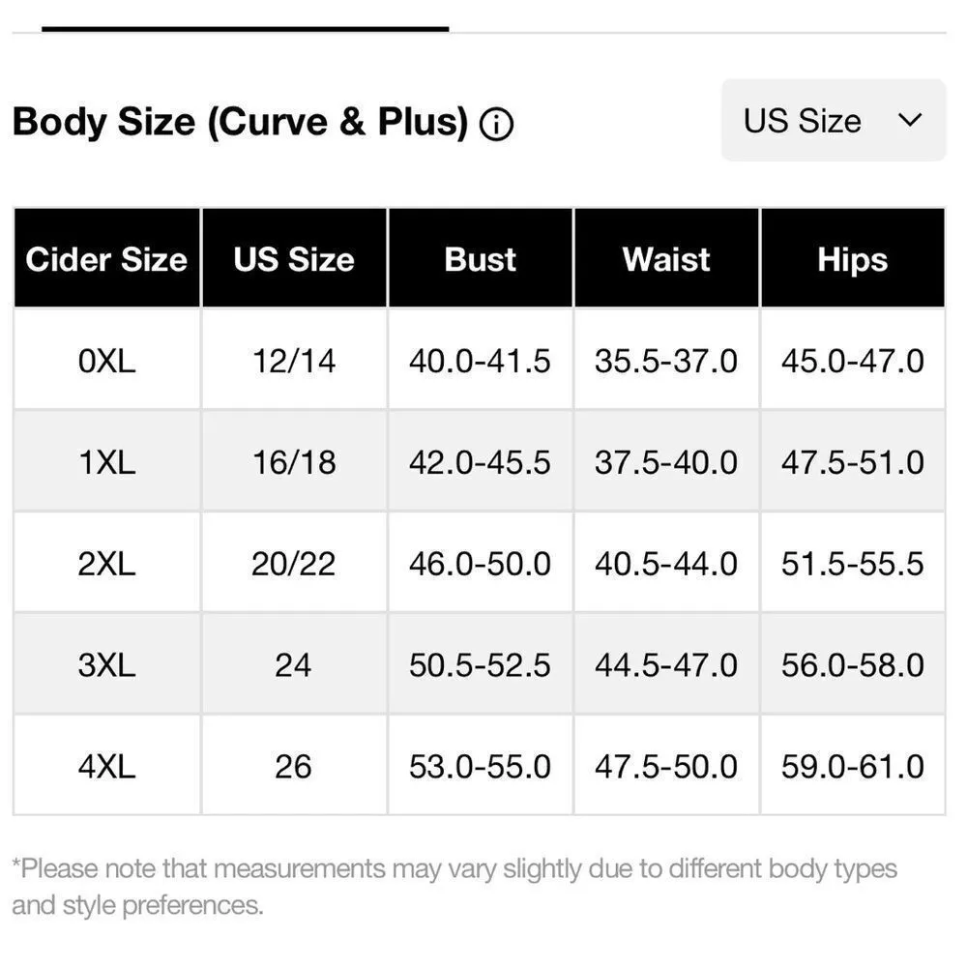Click the info icon beside Body Size heading
The height and width of the screenshot is (967, 967).
click(497, 124)
